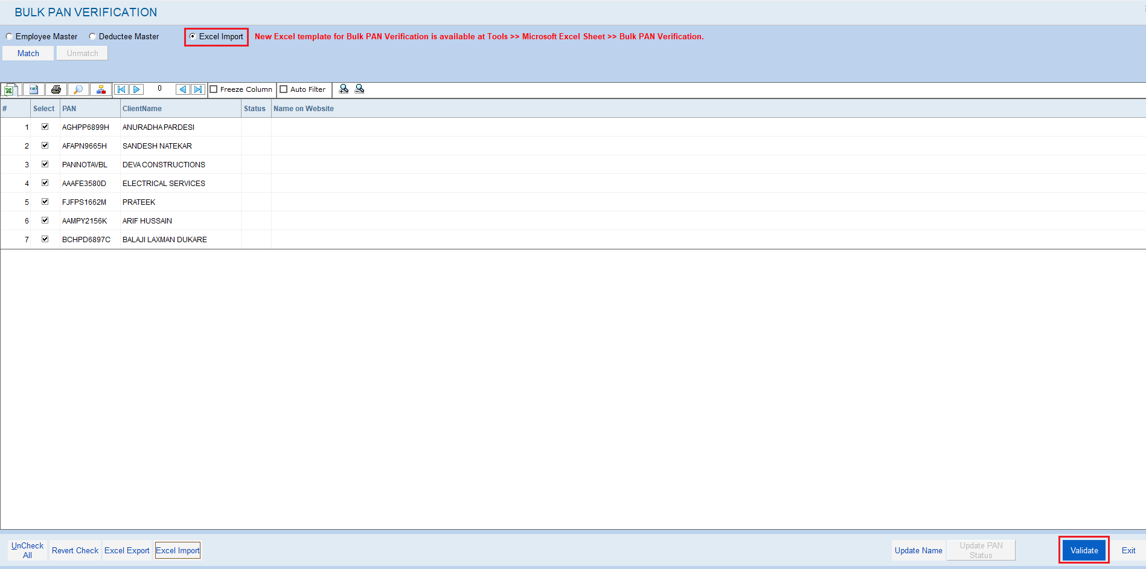Click the blue right-pointing play arrow icon

(136, 89)
